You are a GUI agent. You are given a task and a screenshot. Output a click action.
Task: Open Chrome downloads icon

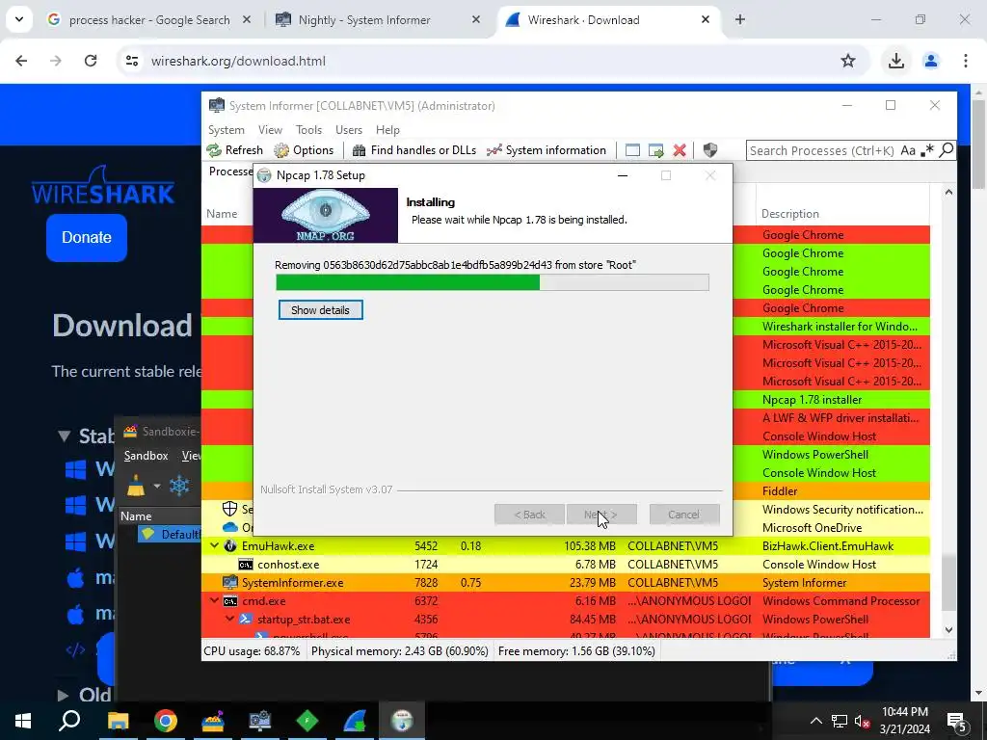[x=896, y=61]
